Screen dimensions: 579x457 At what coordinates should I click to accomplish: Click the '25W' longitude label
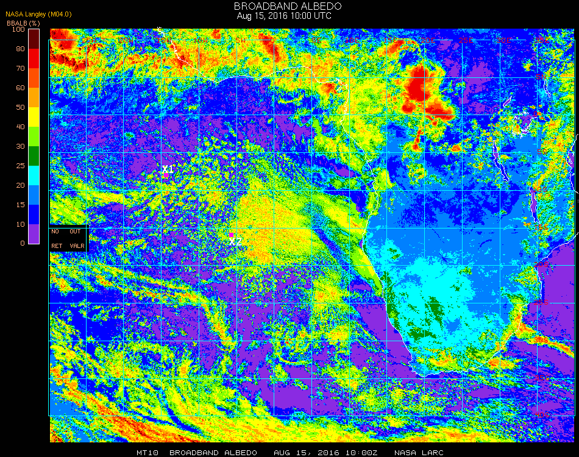point(89,40)
